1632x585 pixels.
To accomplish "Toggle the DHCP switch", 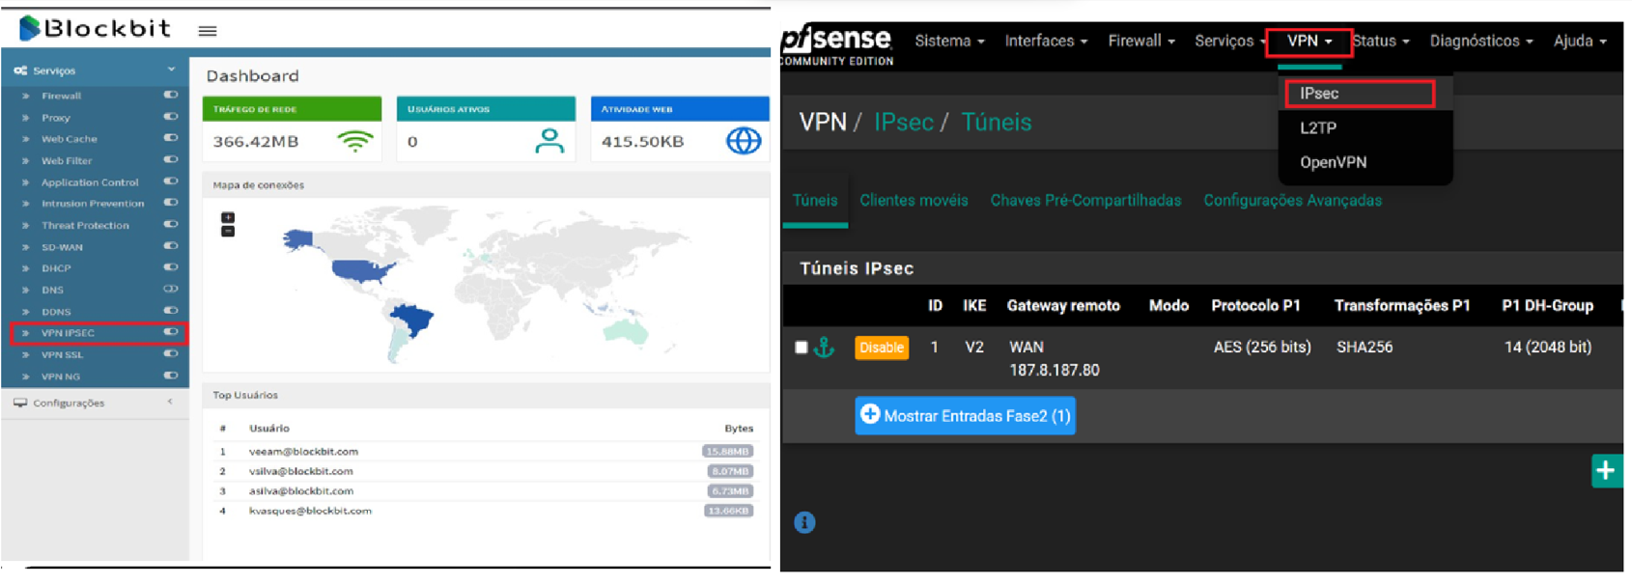I will click(171, 267).
